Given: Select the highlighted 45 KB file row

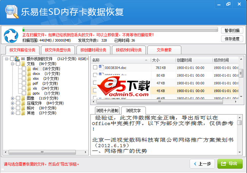Looking at the screenshot, I should (165, 91).
